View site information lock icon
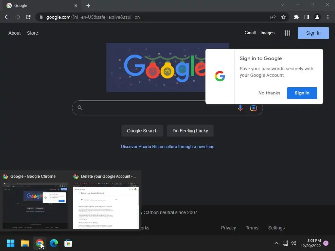Screen dimensions: 335x251 point(41,17)
